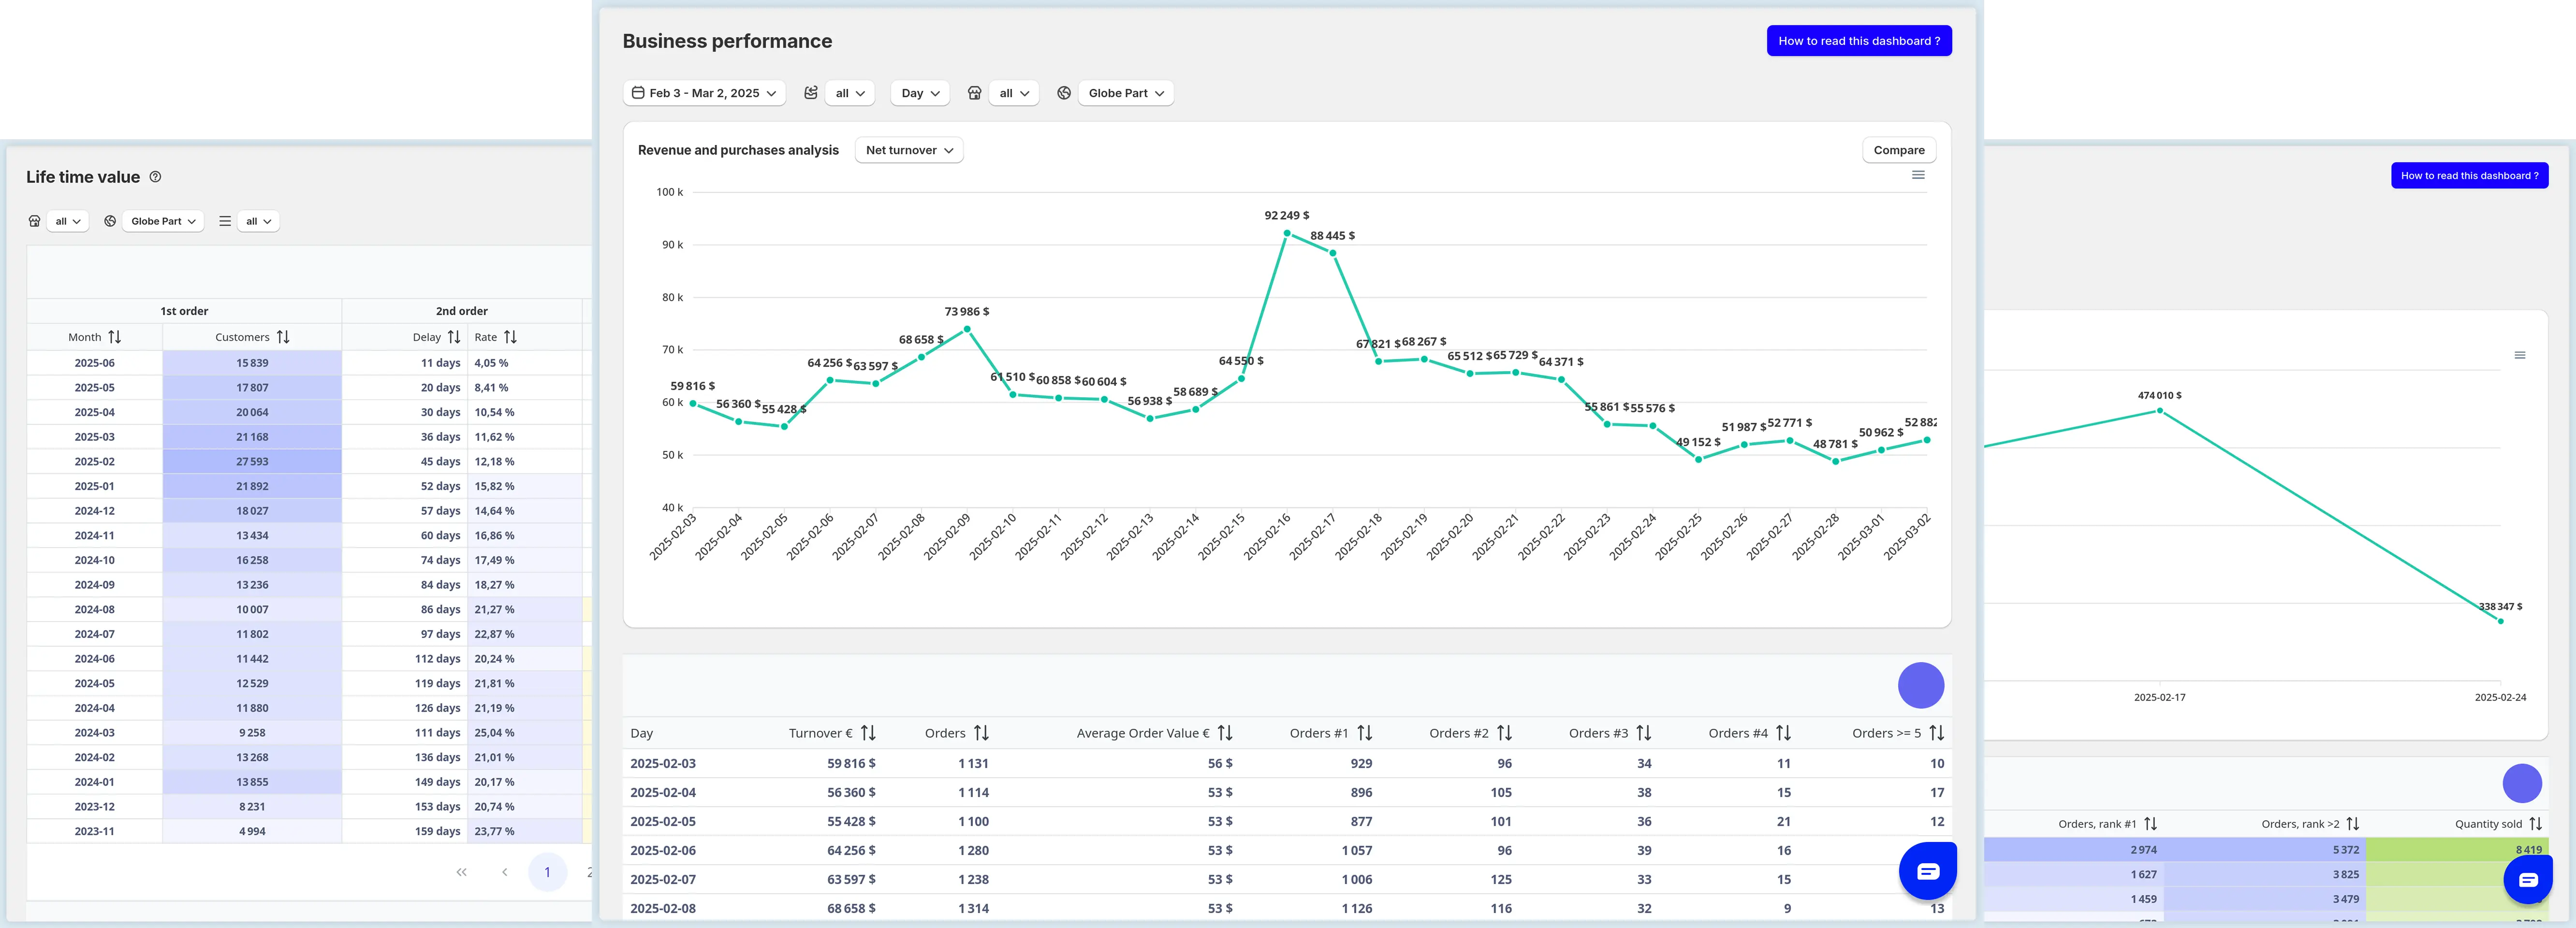Viewport: 2576px width, 928px height.
Task: Go to previous page in Life time value pagination
Action: (x=505, y=872)
